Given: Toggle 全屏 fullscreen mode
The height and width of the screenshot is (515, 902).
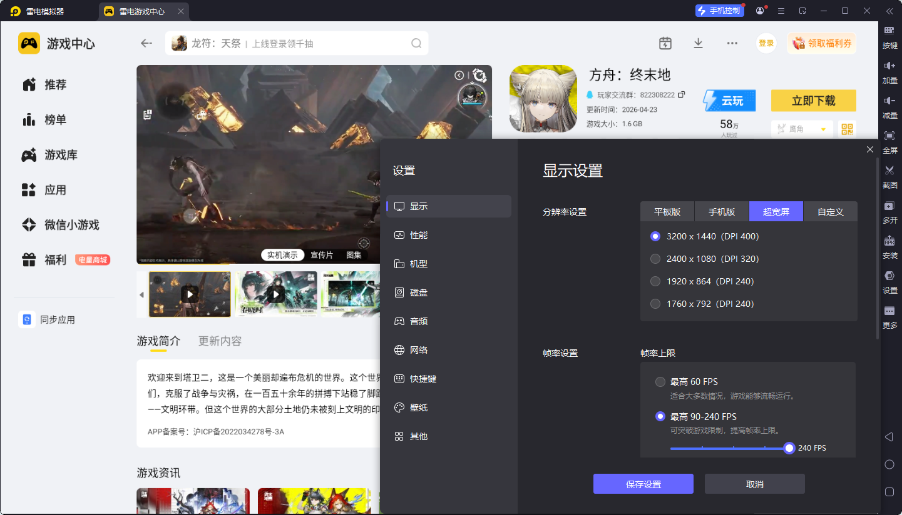Looking at the screenshot, I should tap(889, 141).
